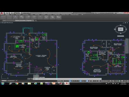Select the Model layout tab
The image size is (129, 97).
tap(4, 81)
